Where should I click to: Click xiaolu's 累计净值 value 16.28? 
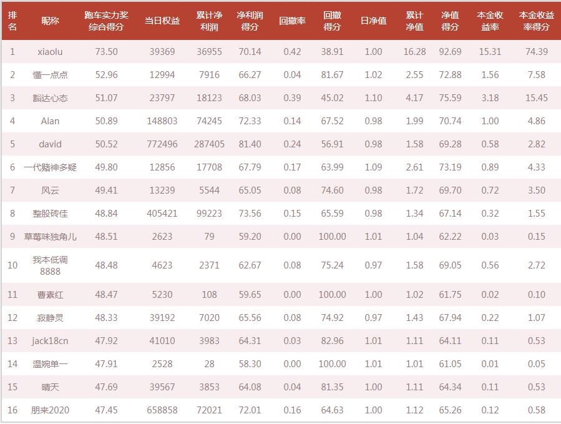pos(415,52)
